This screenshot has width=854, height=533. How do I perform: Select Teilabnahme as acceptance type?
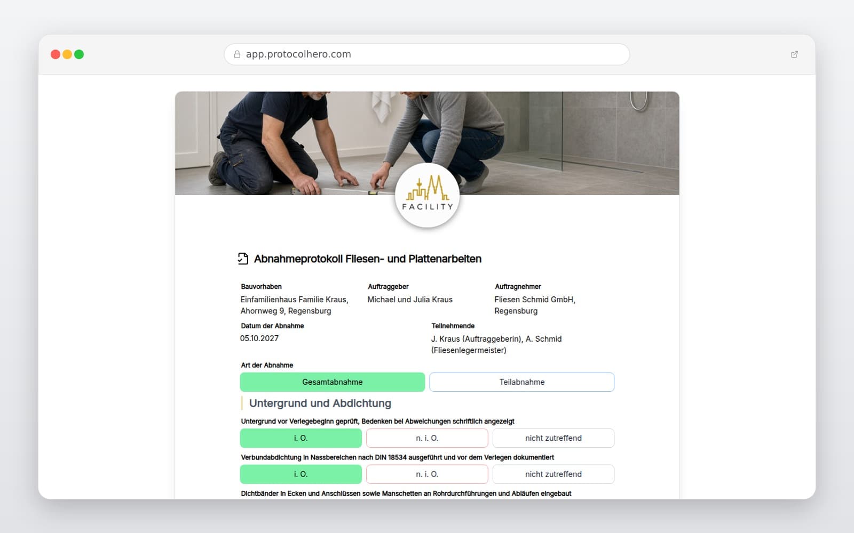tap(522, 382)
